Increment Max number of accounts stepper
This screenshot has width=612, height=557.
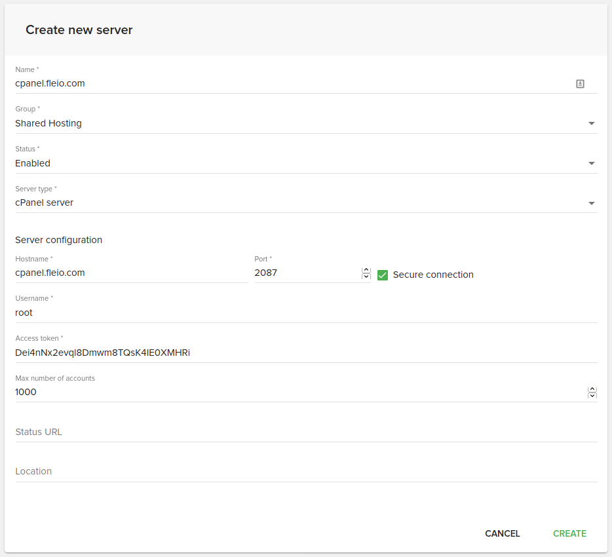pos(592,389)
